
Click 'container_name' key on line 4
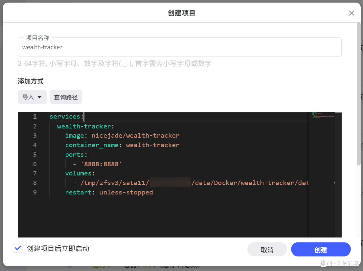pyautogui.click(x=92, y=145)
